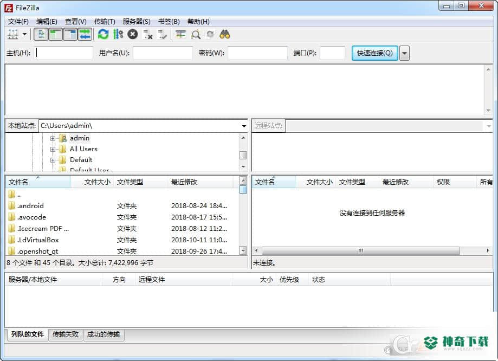The image size is (498, 361).
Task: Click queue 状态 column header
Action: (x=349, y=280)
